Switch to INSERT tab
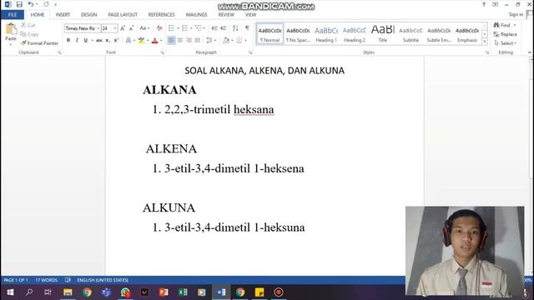The width and height of the screenshot is (534, 300). click(63, 15)
